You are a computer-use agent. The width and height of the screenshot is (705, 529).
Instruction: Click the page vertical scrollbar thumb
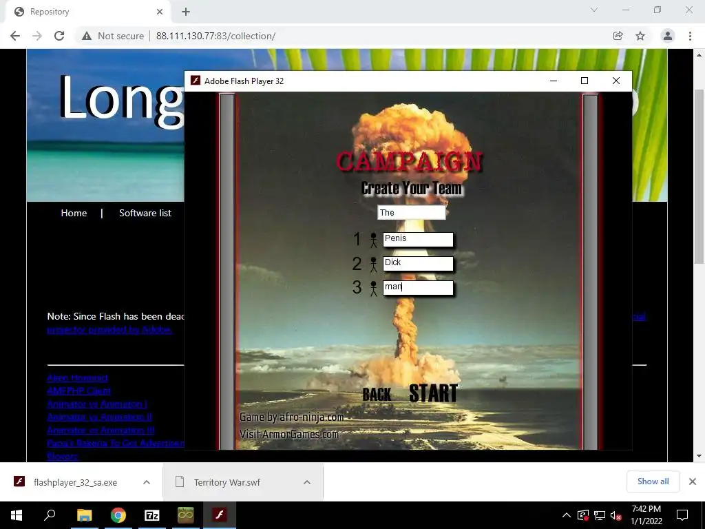[x=699, y=176]
